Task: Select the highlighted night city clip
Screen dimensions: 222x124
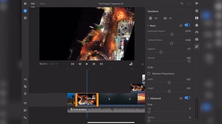Action: tap(87, 100)
